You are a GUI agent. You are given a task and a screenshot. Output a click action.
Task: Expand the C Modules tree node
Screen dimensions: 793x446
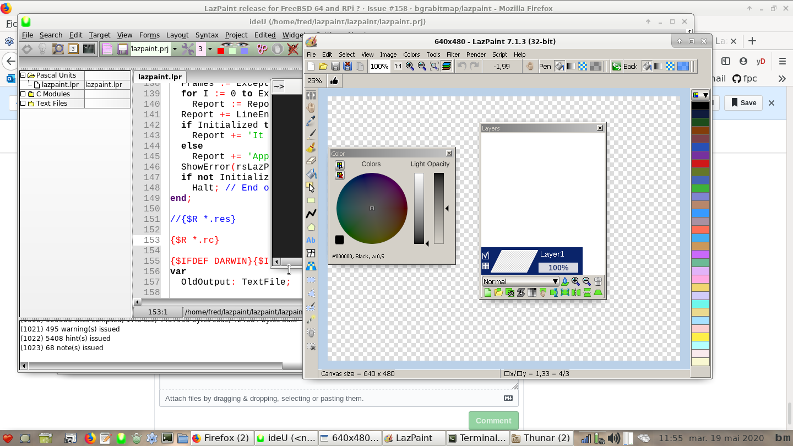tap(23, 94)
